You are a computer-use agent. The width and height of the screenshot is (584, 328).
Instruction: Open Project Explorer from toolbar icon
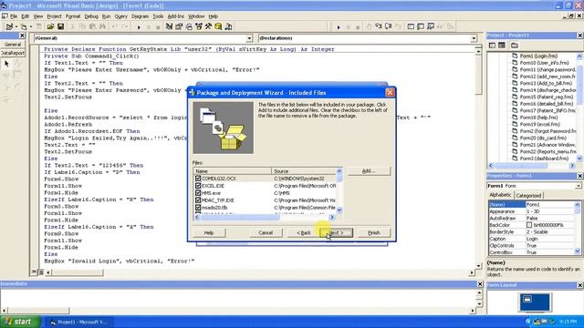point(169,26)
